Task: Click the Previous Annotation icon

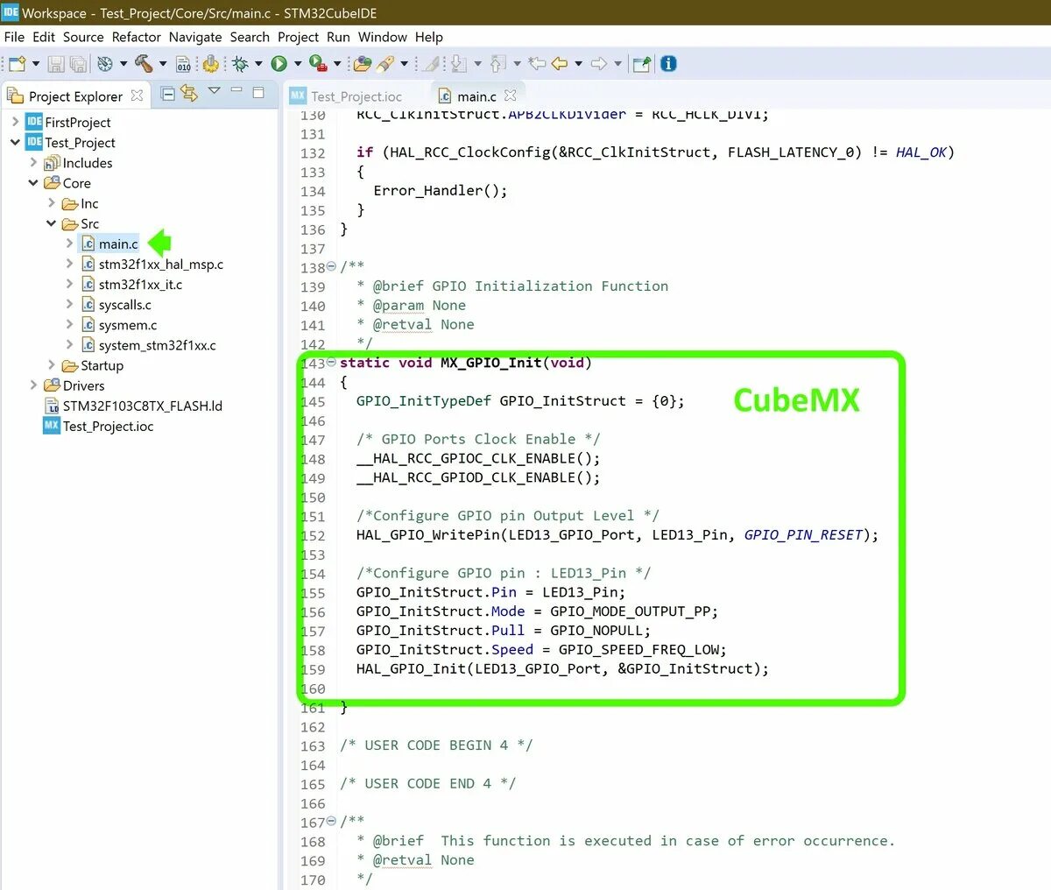Action: [497, 64]
